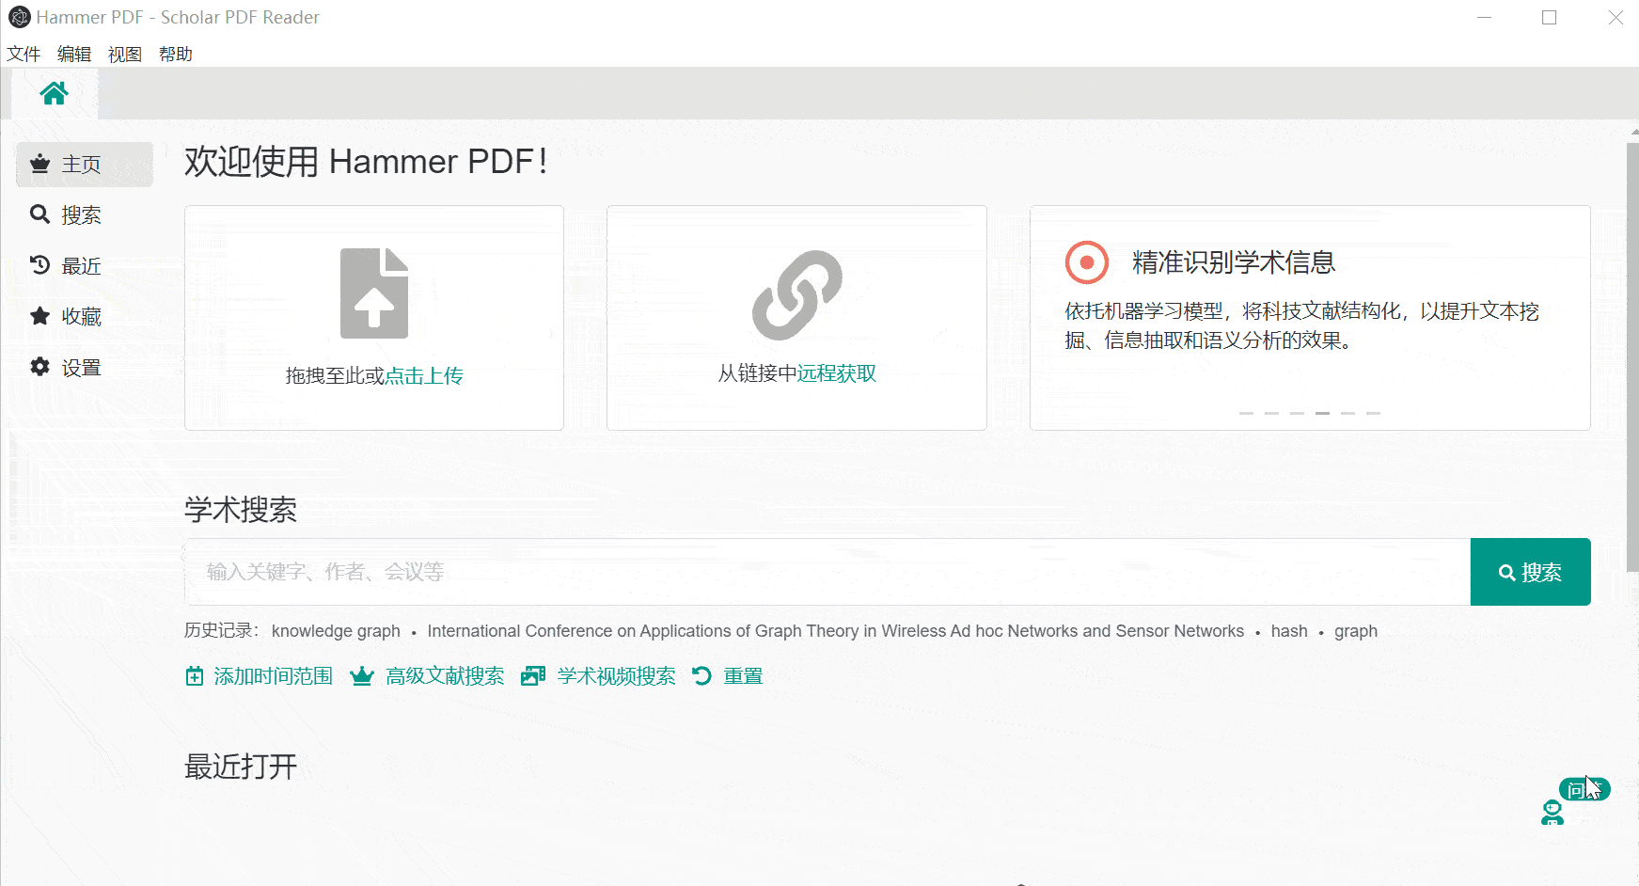Image resolution: width=1639 pixels, height=886 pixels.
Task: Select history entry hash
Action: 1289,631
